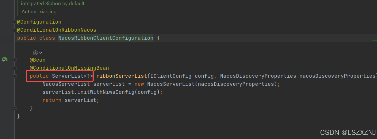Viewport: 377px width, 139px height.
Task: Click the "new" keyword
Action: click(x=139, y=84)
